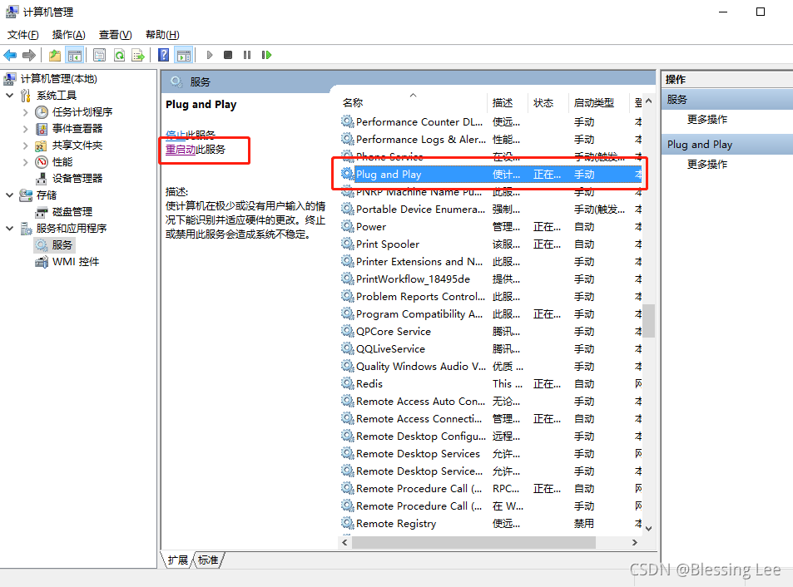Viewport: 793px width, 587px height.
Task: Click the Refresh toolbar icon
Action: coord(119,55)
